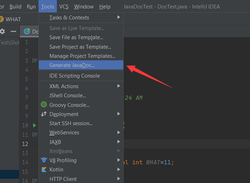Expand XML Actions submenu arrow
This screenshot has width=250, height=183.
click(119, 86)
